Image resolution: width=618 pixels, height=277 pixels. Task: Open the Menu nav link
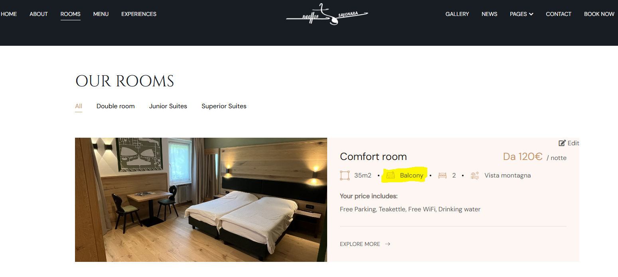click(101, 14)
